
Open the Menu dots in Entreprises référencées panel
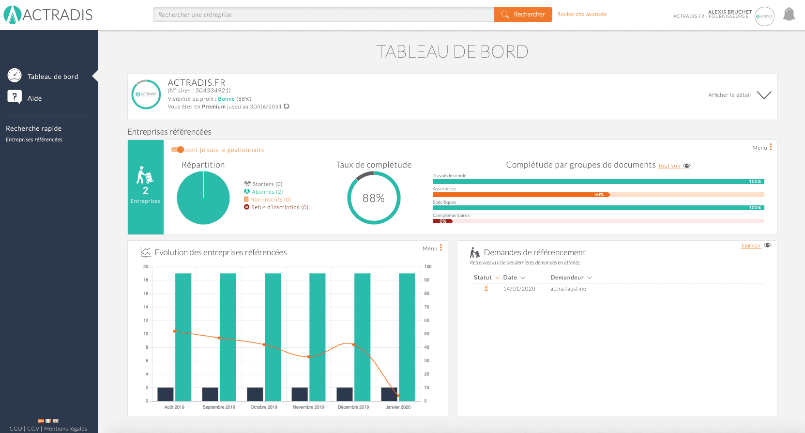(771, 147)
